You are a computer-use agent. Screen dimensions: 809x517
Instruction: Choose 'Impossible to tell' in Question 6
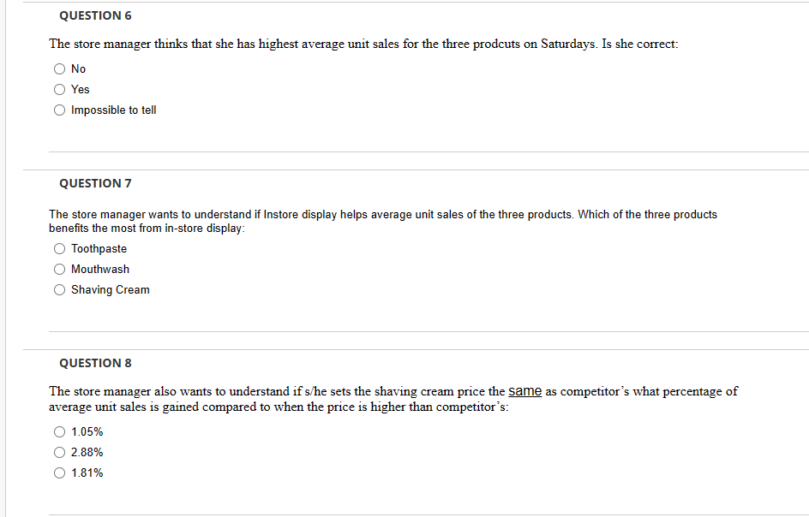click(59, 110)
